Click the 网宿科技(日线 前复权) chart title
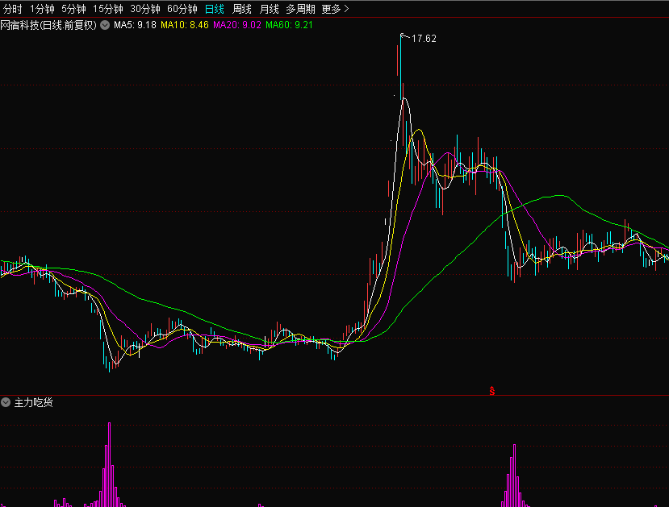Viewport: 669px width, 507px height. [48, 25]
